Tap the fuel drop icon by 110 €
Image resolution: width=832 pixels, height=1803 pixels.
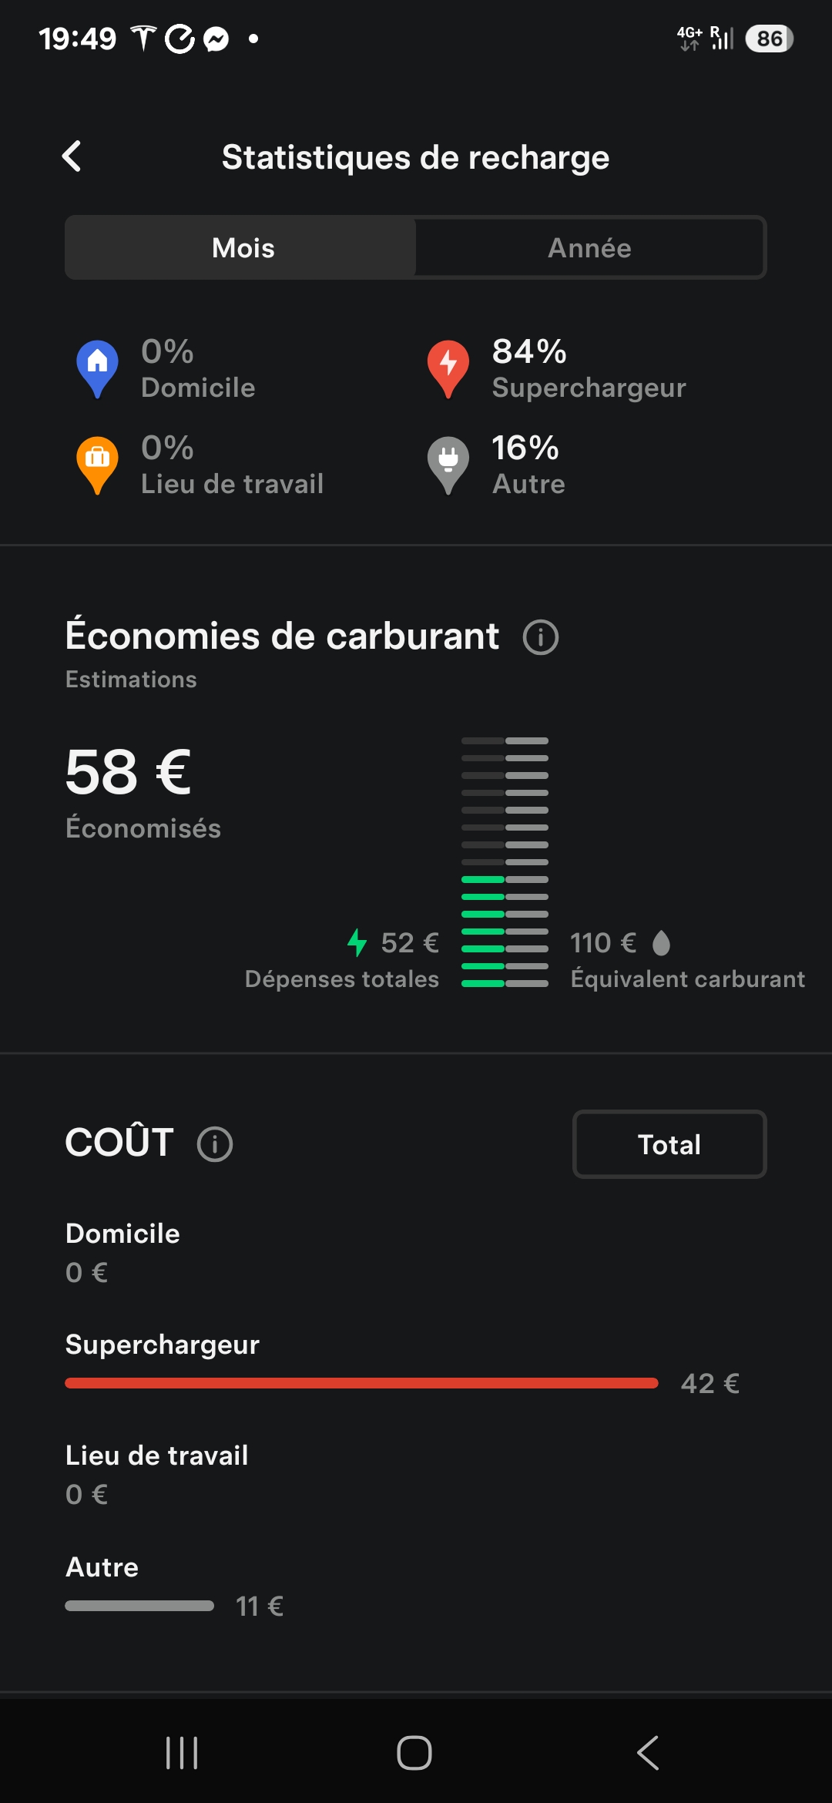tap(661, 942)
